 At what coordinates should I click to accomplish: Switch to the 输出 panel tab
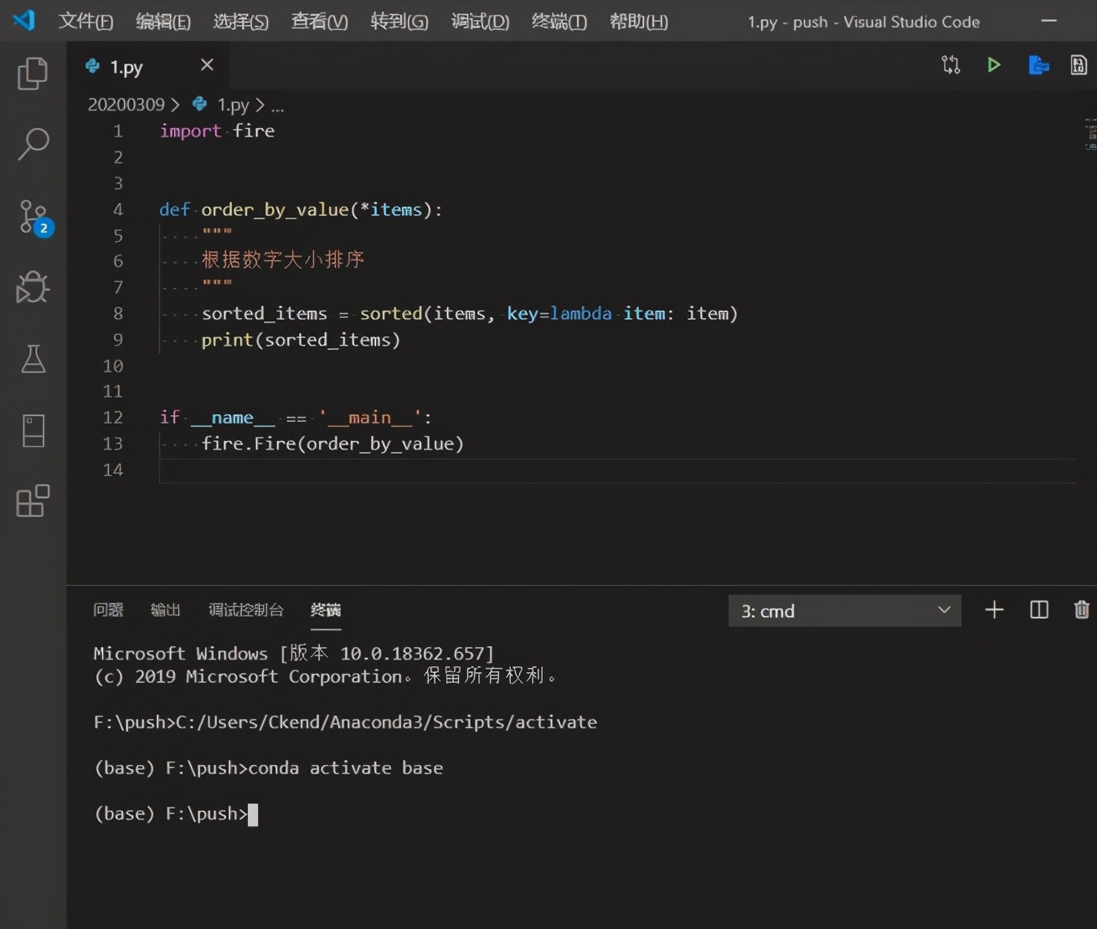pos(164,610)
